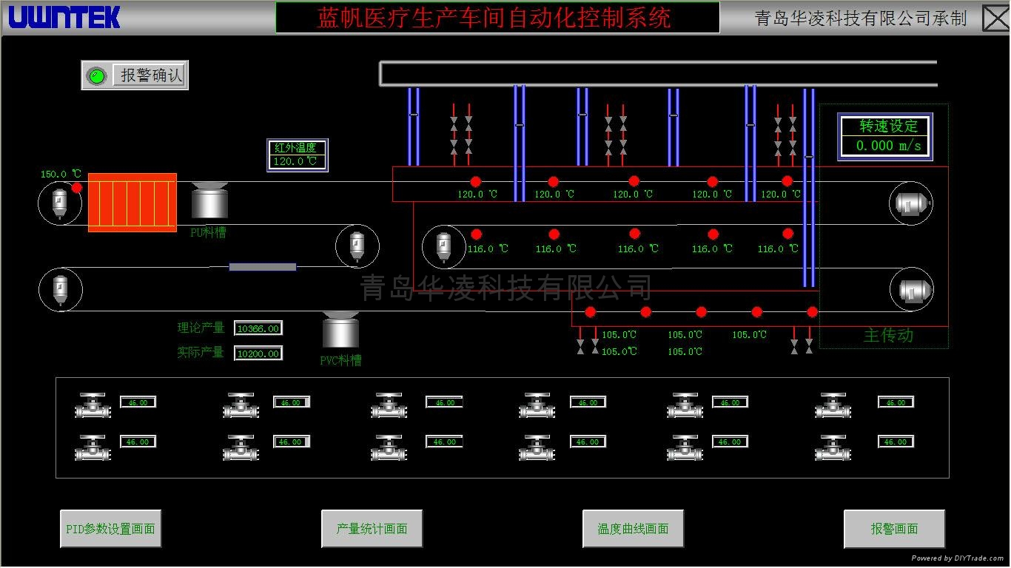Image resolution: width=1011 pixels, height=568 pixels.
Task: Click the UWNTEK logo
Action: coord(64,16)
